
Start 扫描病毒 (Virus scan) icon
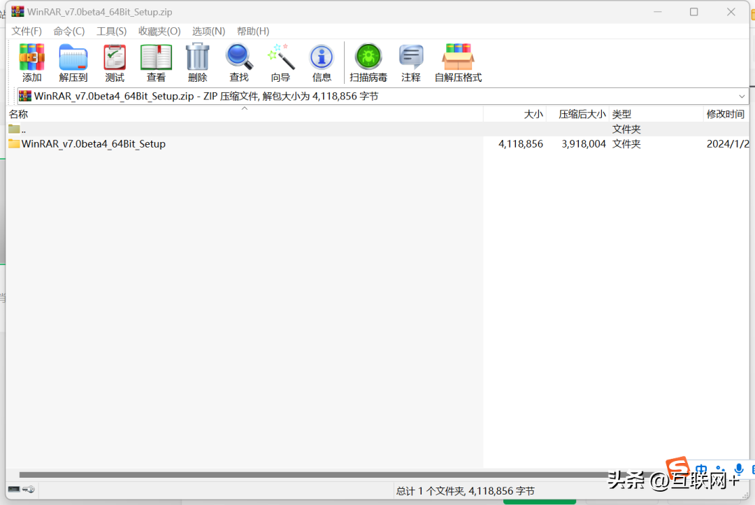(368, 63)
